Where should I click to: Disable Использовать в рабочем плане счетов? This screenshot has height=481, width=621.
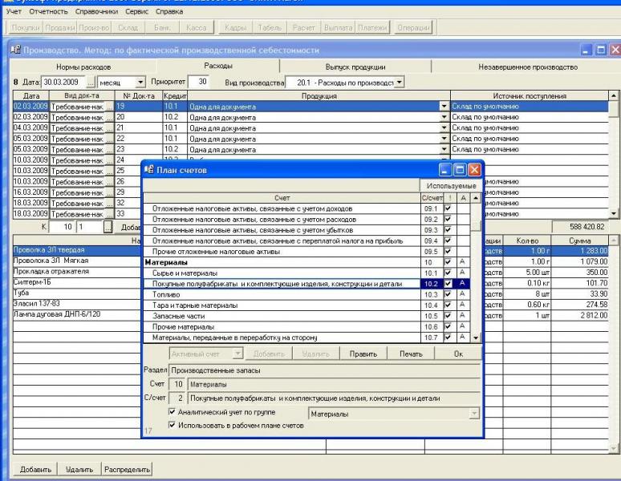(170, 425)
